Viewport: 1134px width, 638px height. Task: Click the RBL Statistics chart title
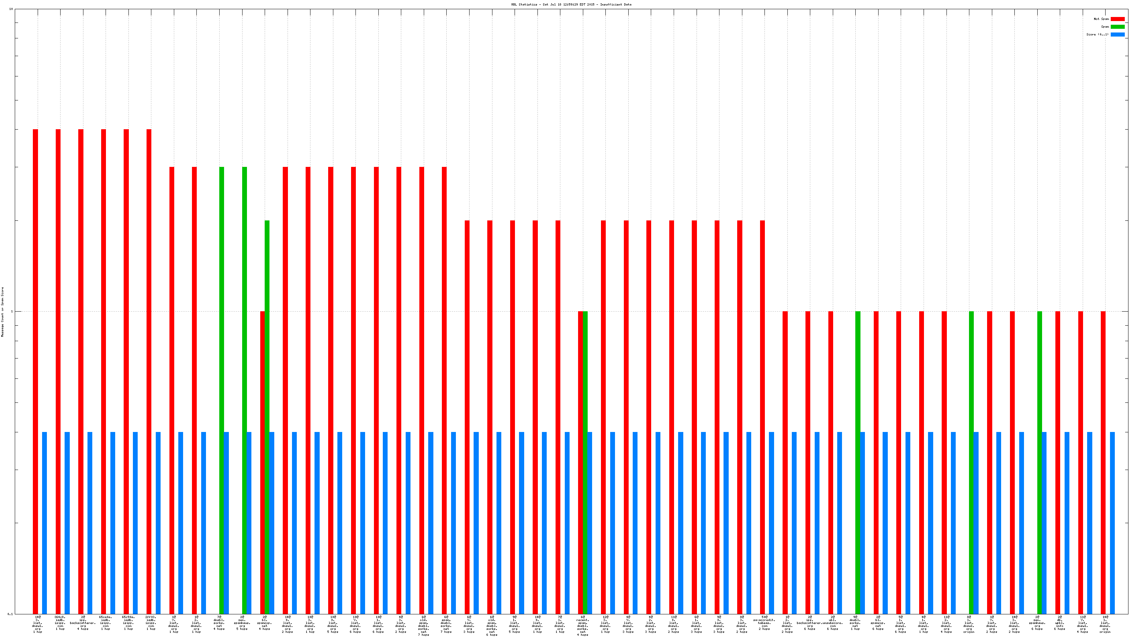click(571, 4)
